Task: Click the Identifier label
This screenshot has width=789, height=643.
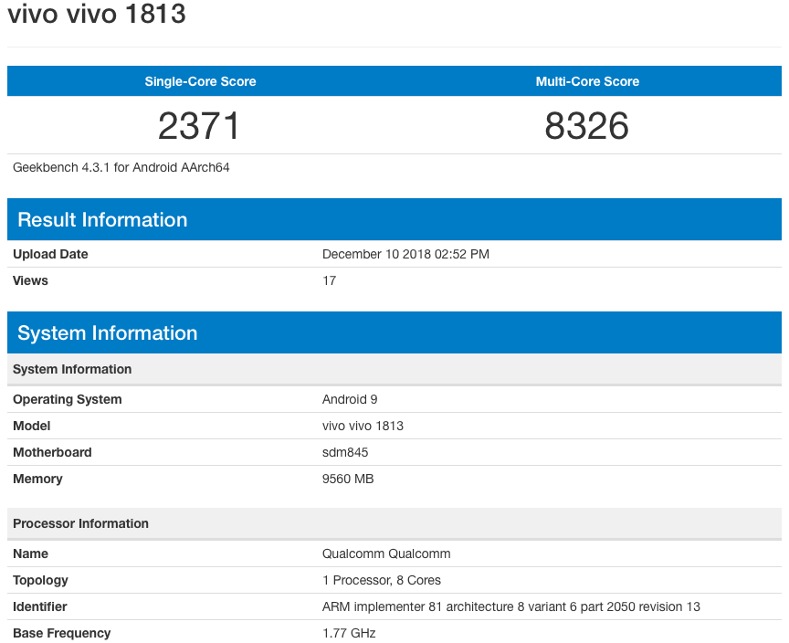Action: coord(40,606)
